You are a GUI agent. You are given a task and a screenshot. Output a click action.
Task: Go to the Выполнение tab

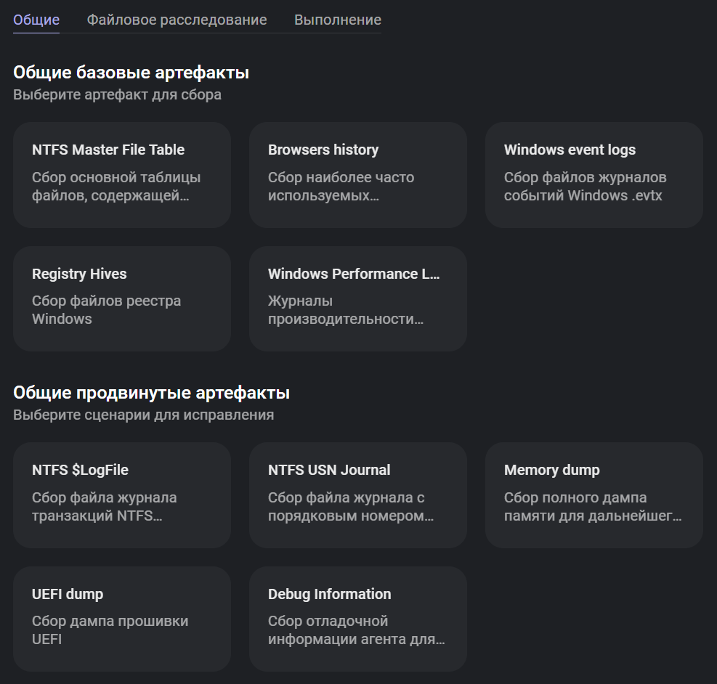pyautogui.click(x=337, y=20)
